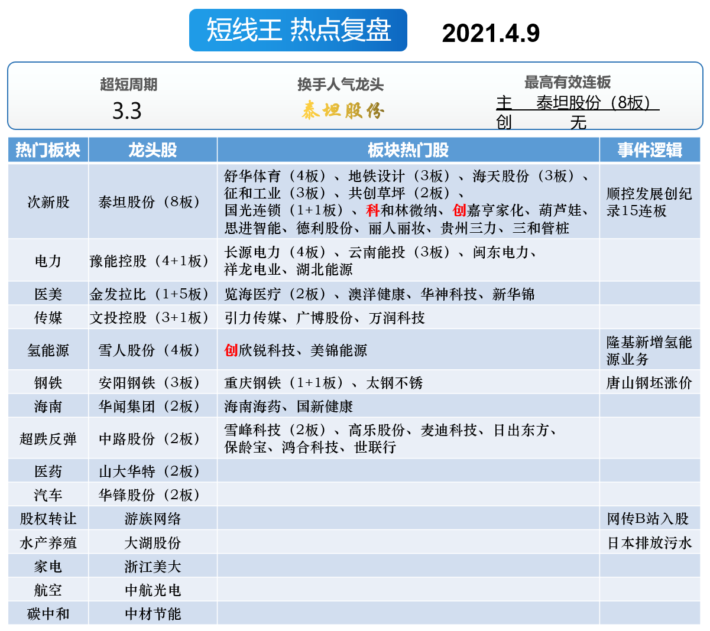Click 引力传媒 in the 传媒 row

(252, 318)
